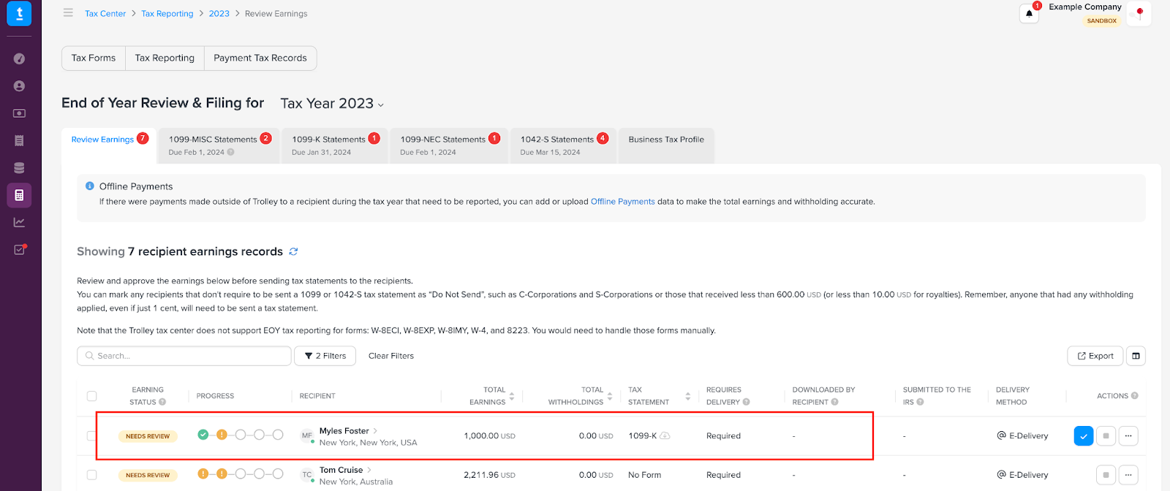
Task: Click help icon next to Requires Delivery
Action: tap(746, 402)
